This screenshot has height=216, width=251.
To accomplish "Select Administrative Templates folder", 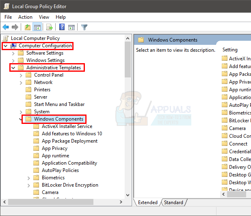I will 54,68.
